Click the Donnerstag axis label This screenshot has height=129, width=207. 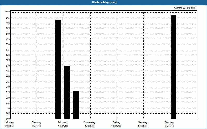[x=89, y=122]
